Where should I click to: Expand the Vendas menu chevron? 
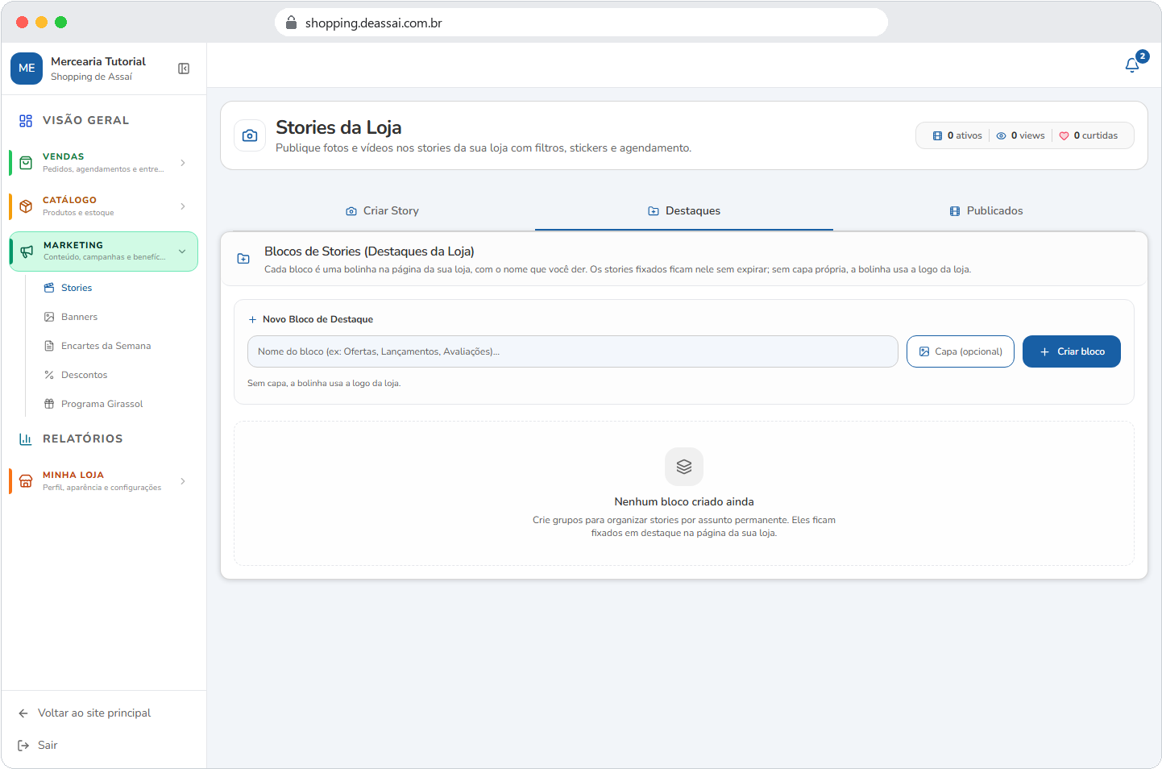pos(183,163)
